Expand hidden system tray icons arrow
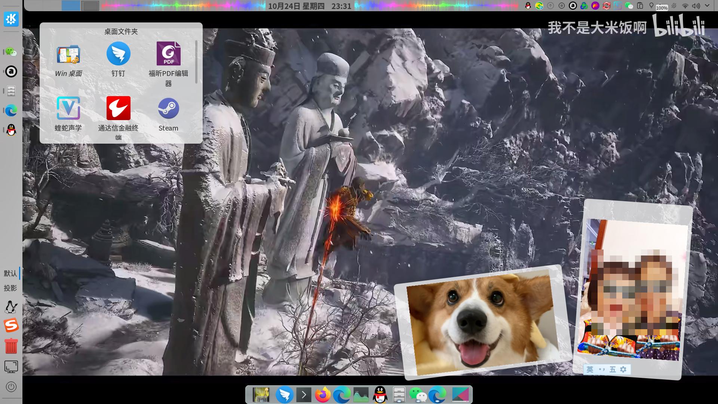The image size is (718, 404). tap(707, 6)
